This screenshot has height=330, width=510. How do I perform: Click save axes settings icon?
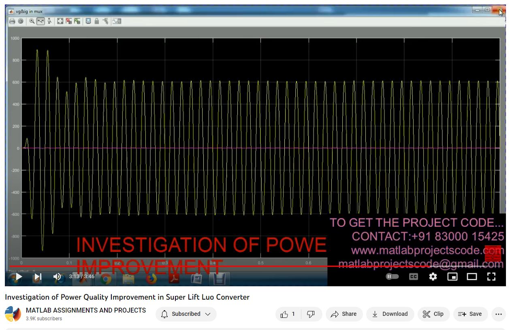click(x=68, y=21)
